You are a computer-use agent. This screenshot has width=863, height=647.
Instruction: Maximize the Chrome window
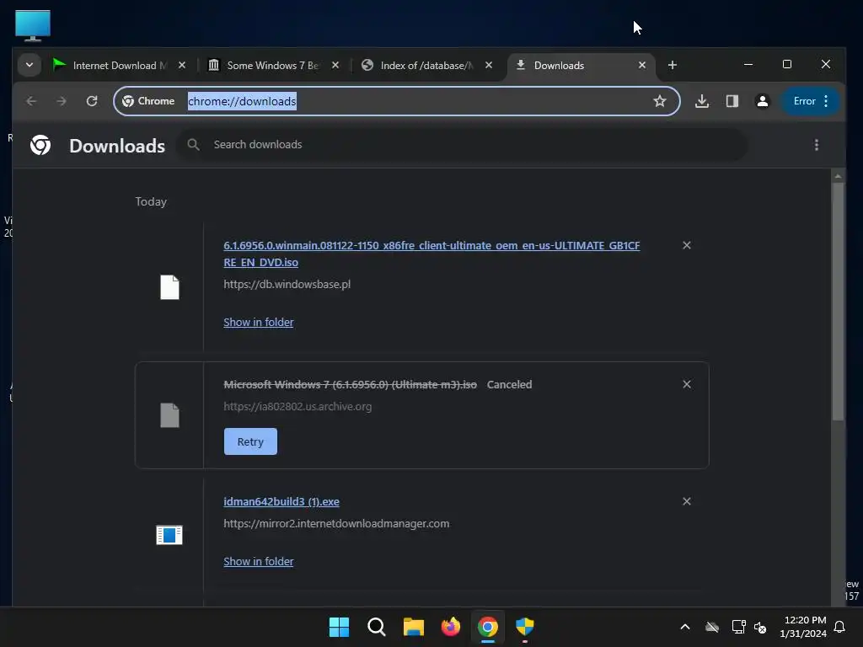pyautogui.click(x=787, y=64)
